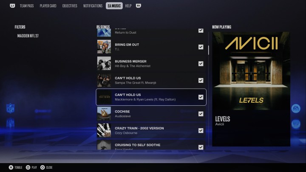Toggle the Business Merger song checkbox
Image resolution: width=306 pixels, height=172 pixels.
click(x=201, y=64)
